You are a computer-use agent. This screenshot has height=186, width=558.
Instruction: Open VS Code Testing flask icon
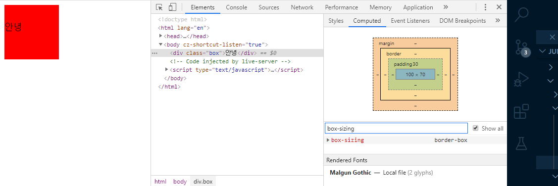click(522, 143)
